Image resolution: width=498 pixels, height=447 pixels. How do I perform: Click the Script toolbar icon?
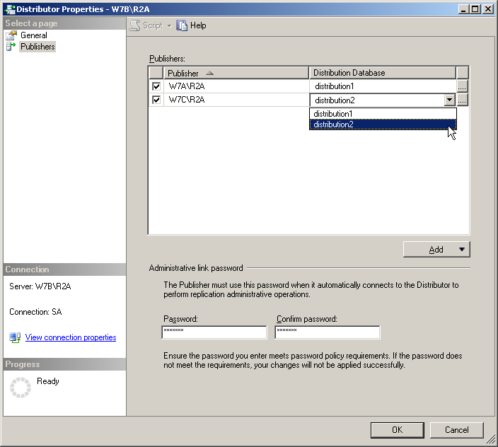click(x=134, y=25)
